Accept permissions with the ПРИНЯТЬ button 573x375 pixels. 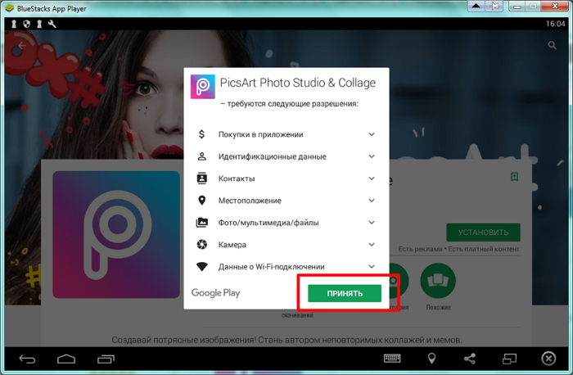pos(345,293)
